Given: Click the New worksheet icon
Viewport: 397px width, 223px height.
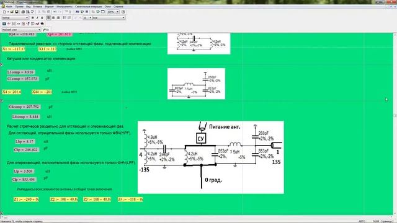Looking at the screenshot, I should point(4,12).
